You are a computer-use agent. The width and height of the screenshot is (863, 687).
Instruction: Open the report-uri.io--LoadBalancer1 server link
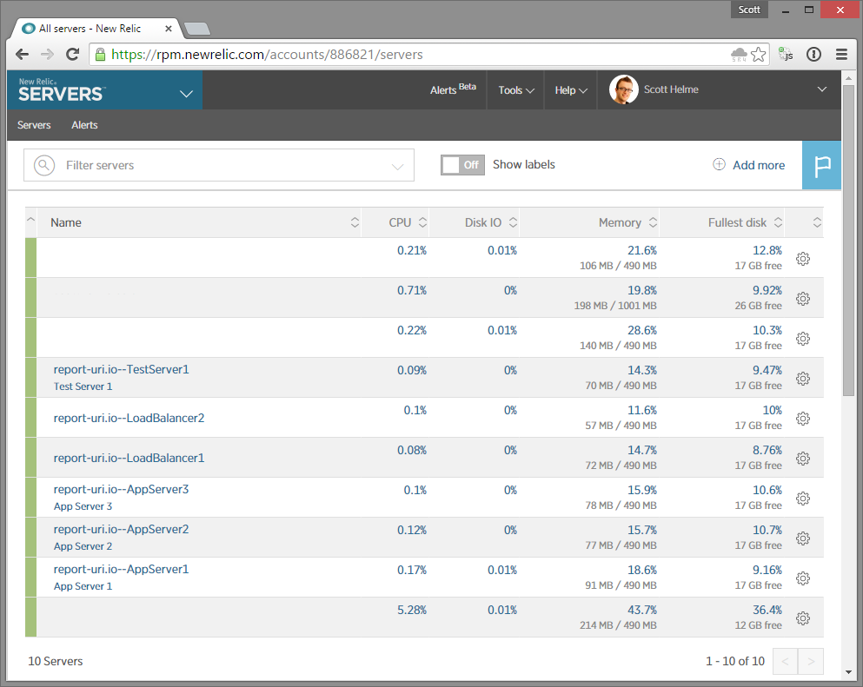[x=129, y=458]
